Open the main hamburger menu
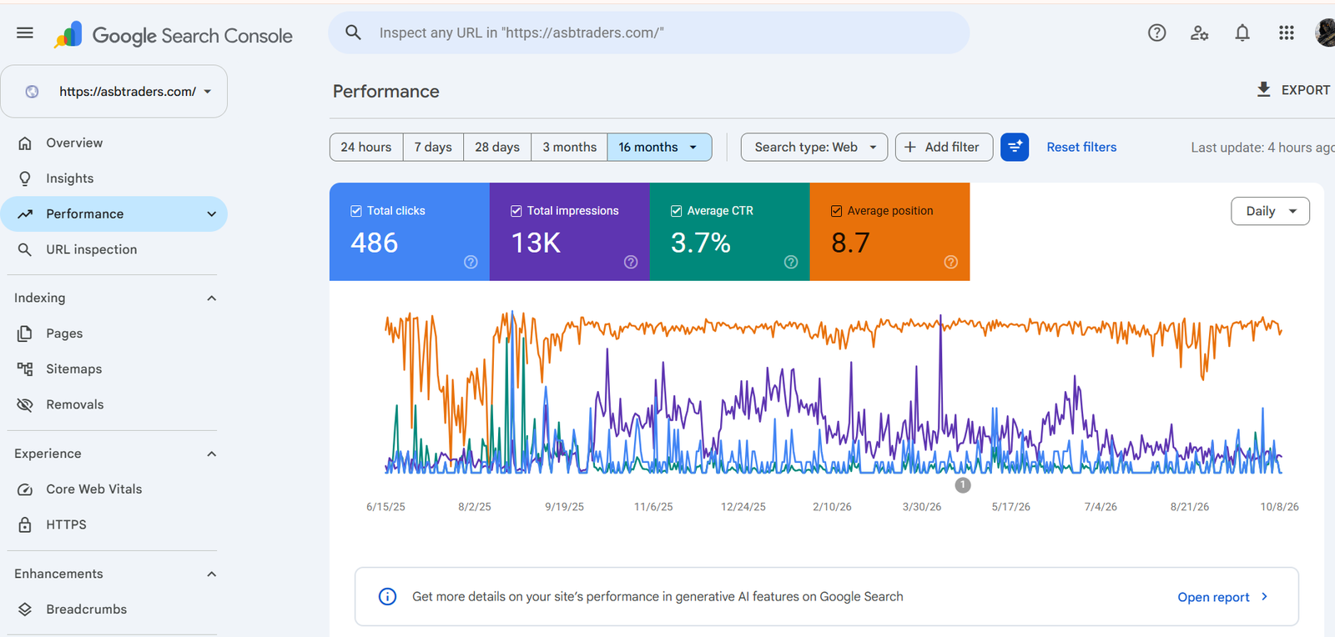This screenshot has width=1335, height=637. coord(25,33)
